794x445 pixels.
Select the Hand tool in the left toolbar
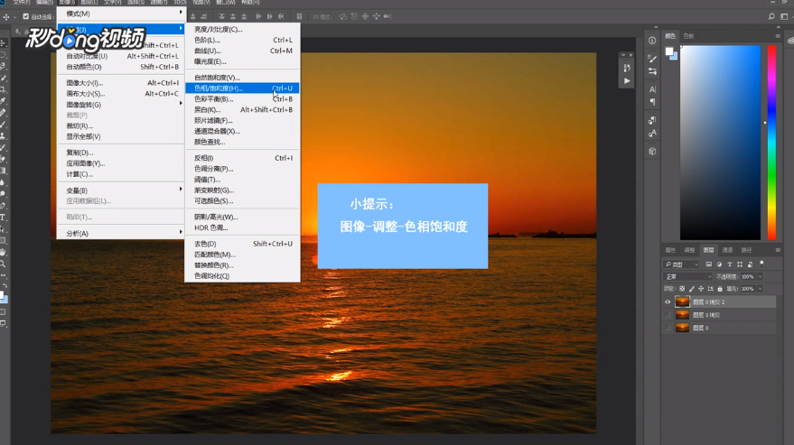(3, 252)
